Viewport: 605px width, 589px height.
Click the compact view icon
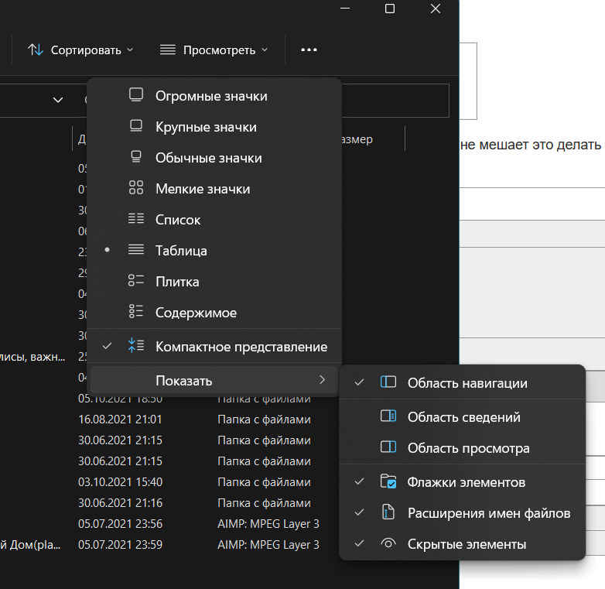pos(136,345)
